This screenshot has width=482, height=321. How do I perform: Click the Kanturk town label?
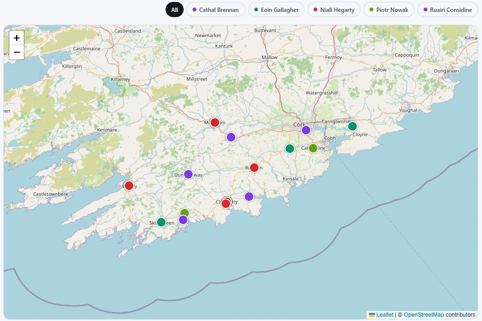click(224, 46)
